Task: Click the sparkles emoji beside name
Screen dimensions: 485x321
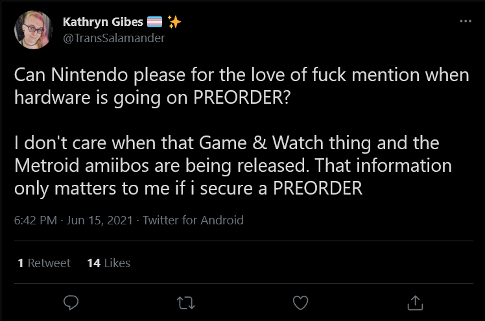Action: coord(174,22)
